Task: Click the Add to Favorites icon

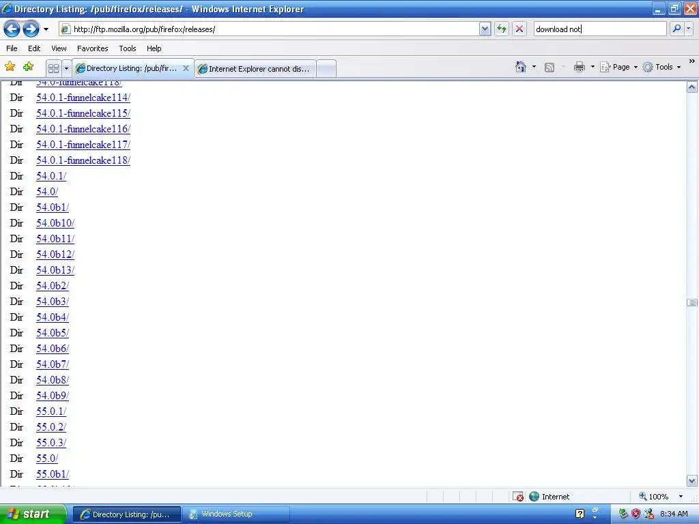Action: point(29,67)
